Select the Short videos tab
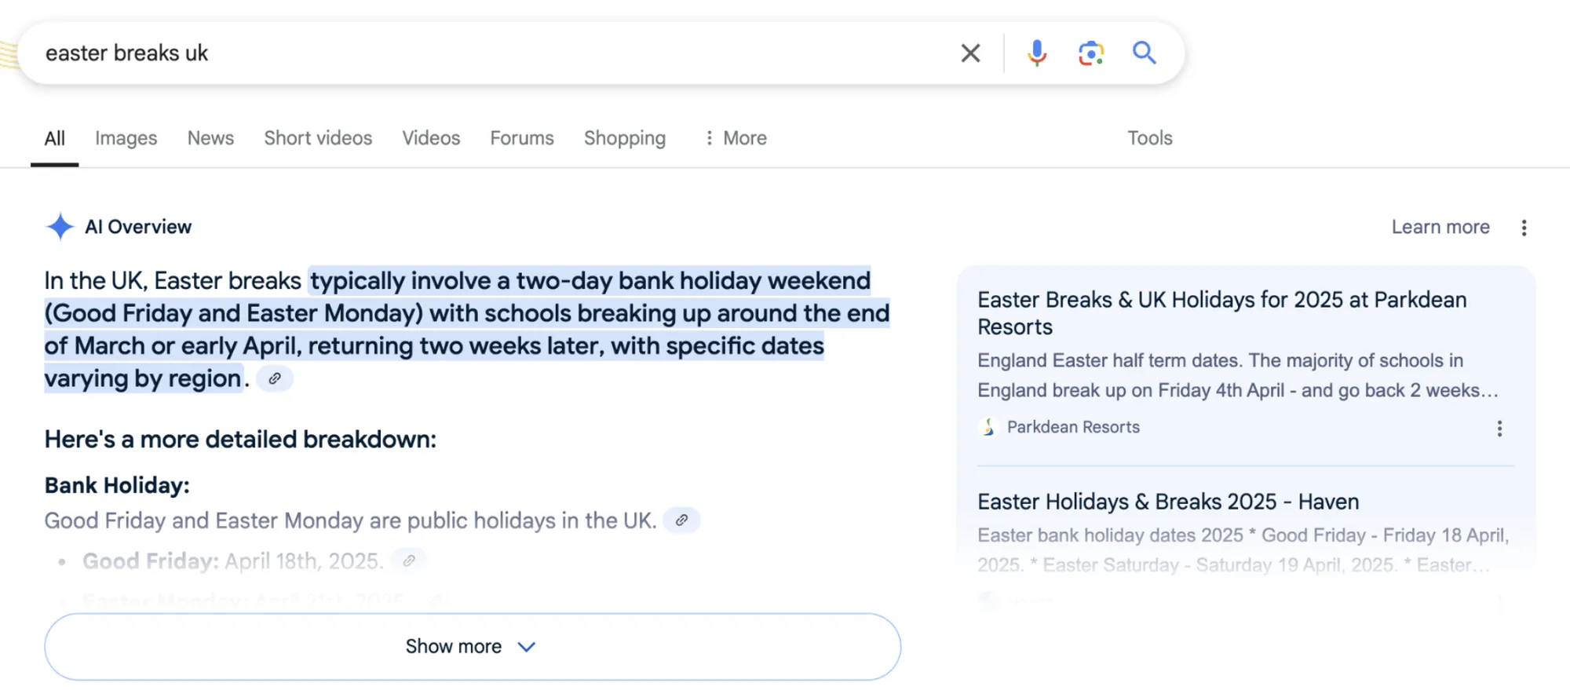The image size is (1570, 690). (x=318, y=138)
